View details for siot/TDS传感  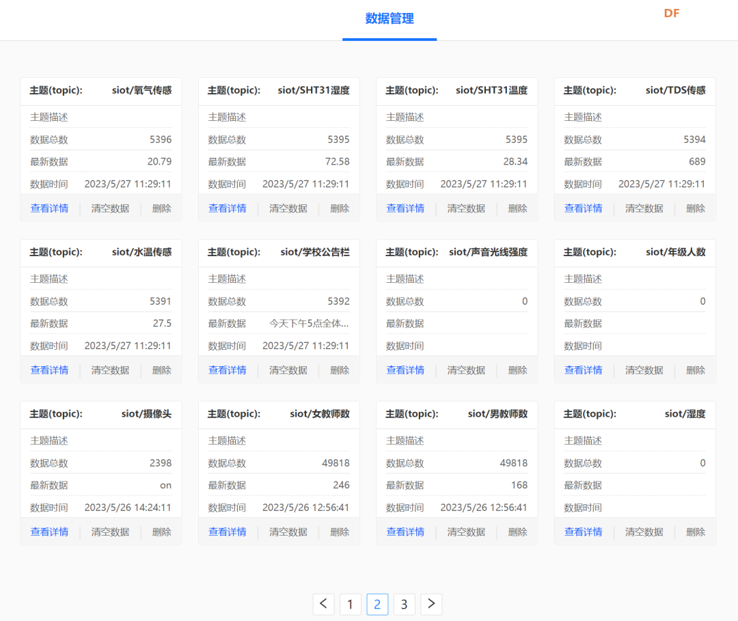pyautogui.click(x=583, y=208)
